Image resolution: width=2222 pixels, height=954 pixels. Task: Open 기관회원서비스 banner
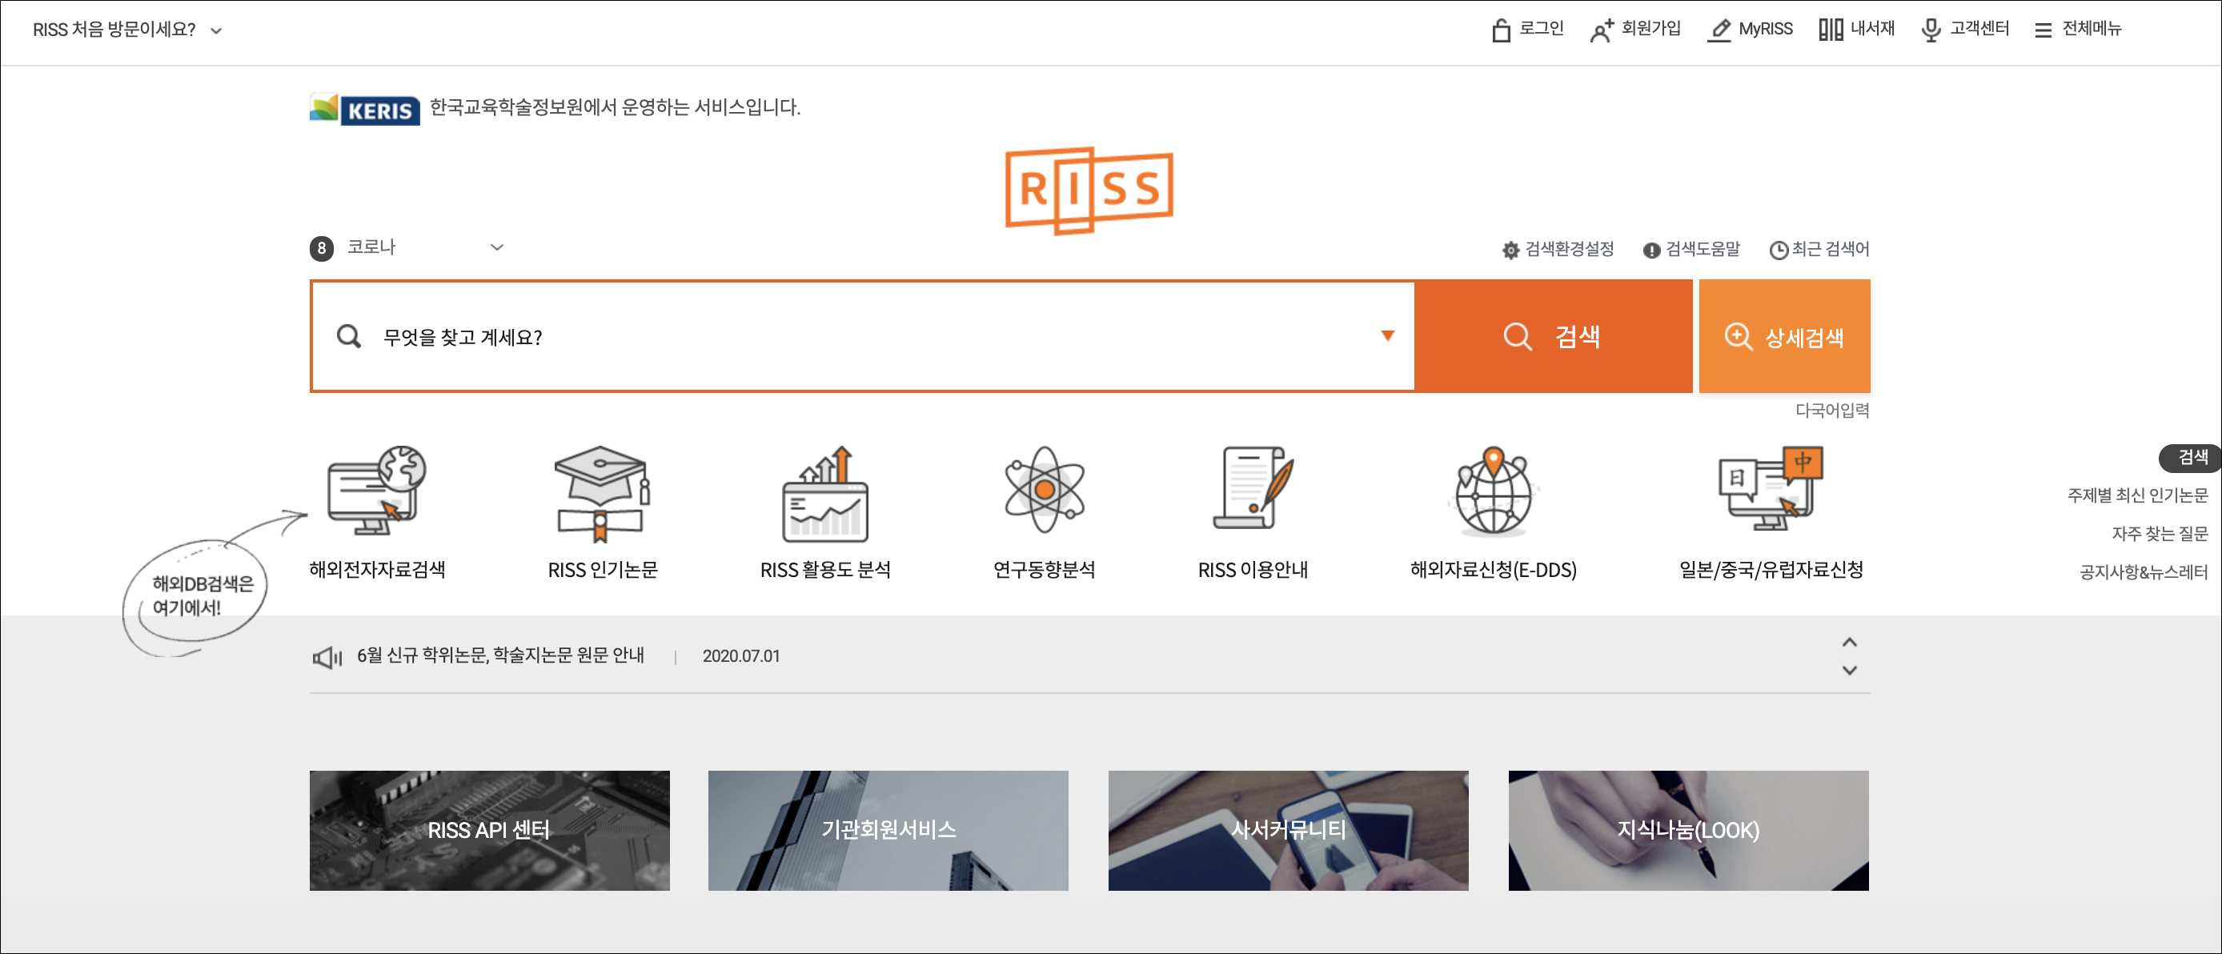[888, 831]
